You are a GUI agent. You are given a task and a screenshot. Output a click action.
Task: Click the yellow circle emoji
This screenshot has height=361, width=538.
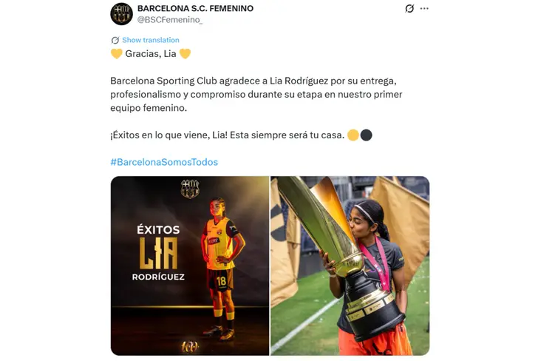353,135
